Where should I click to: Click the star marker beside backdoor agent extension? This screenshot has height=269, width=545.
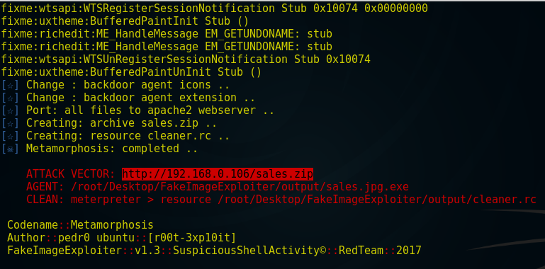[x=10, y=98]
